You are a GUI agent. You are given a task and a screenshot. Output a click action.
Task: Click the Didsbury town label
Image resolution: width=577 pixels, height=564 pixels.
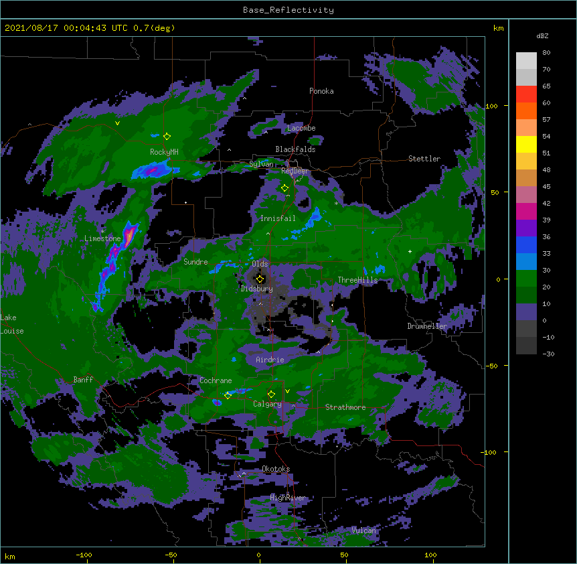tap(257, 289)
